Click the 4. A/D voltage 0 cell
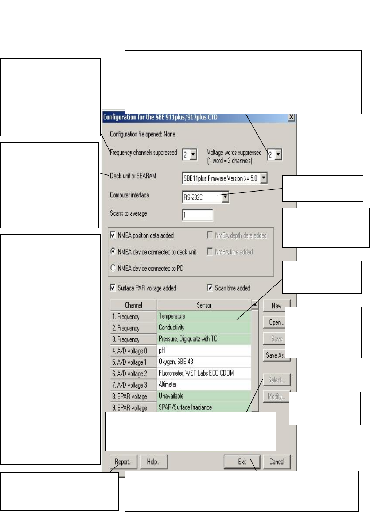The image size is (370, 512). (x=133, y=351)
